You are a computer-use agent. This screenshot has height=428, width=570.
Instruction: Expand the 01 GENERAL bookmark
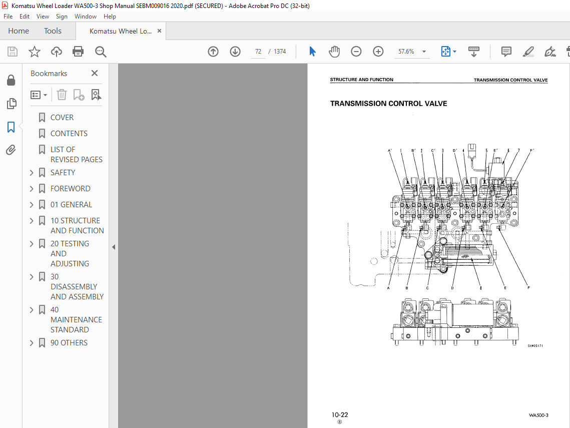[x=32, y=205]
